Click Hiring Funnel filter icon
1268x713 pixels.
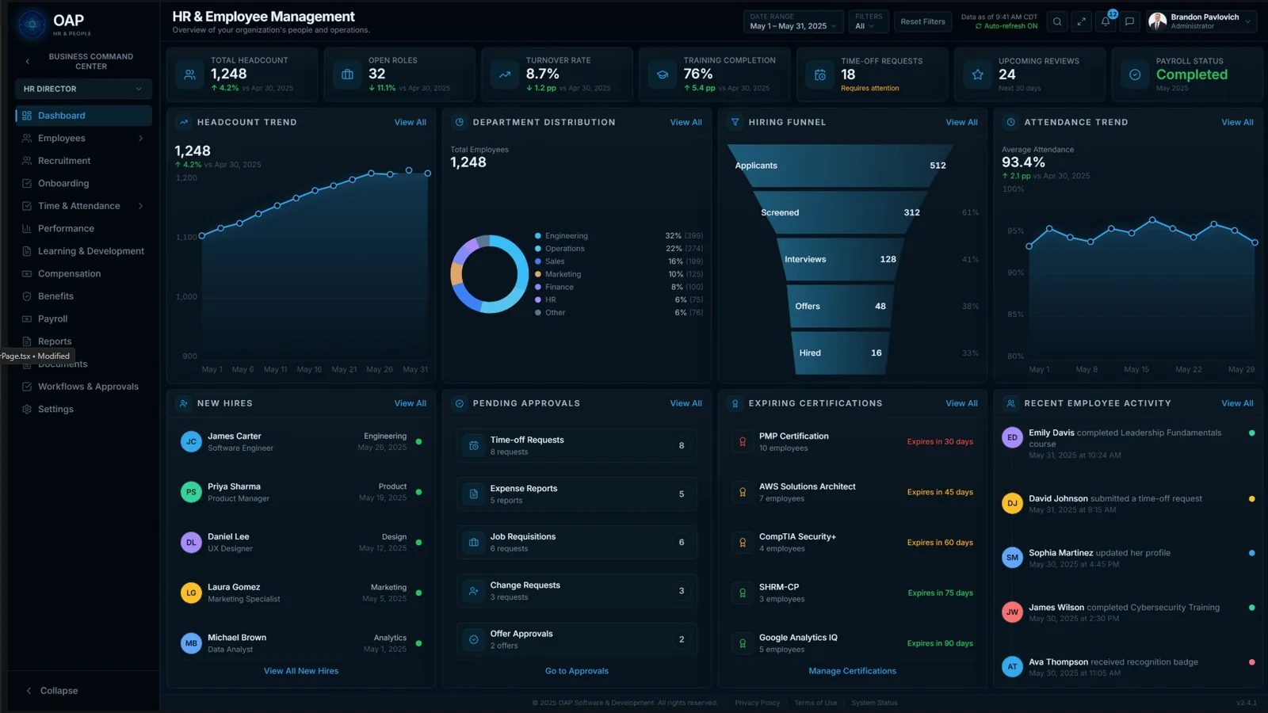735,123
